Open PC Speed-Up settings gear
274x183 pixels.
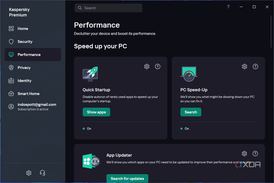tap(245, 66)
